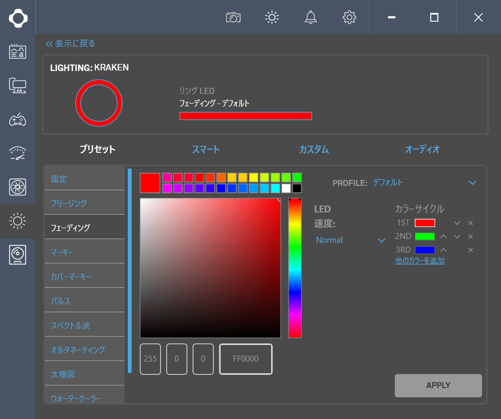Image resolution: width=501 pixels, height=419 pixels.
Task: Open the fan cooling sidebar icon
Action: point(17,187)
